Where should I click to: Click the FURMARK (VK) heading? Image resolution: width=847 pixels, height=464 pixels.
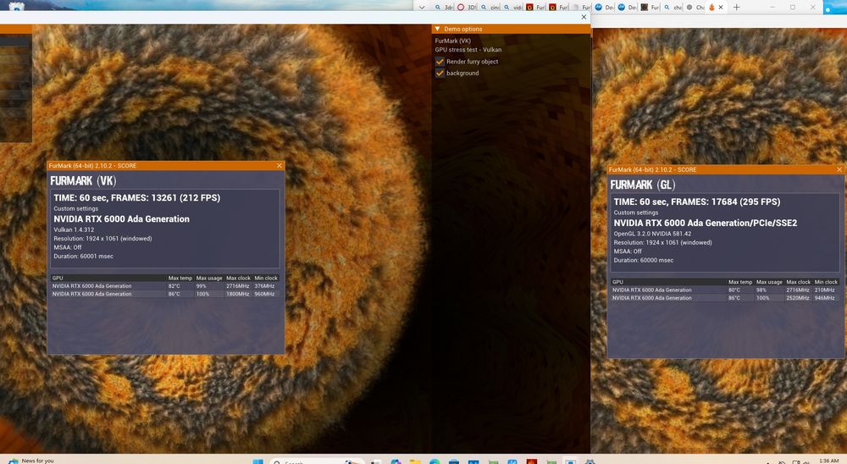coord(83,181)
